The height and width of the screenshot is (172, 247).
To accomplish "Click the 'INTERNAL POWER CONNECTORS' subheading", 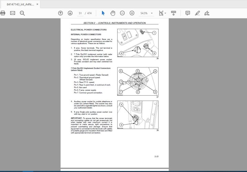I will pos(86,34).
